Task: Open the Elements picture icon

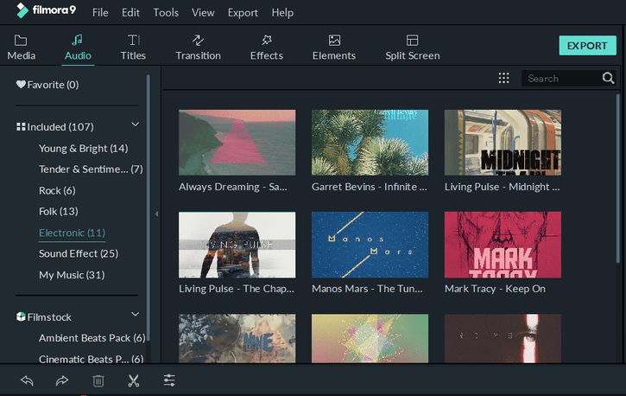Action: [x=334, y=40]
